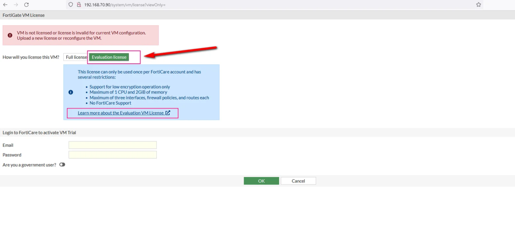Click the browser reload icon

(26, 5)
